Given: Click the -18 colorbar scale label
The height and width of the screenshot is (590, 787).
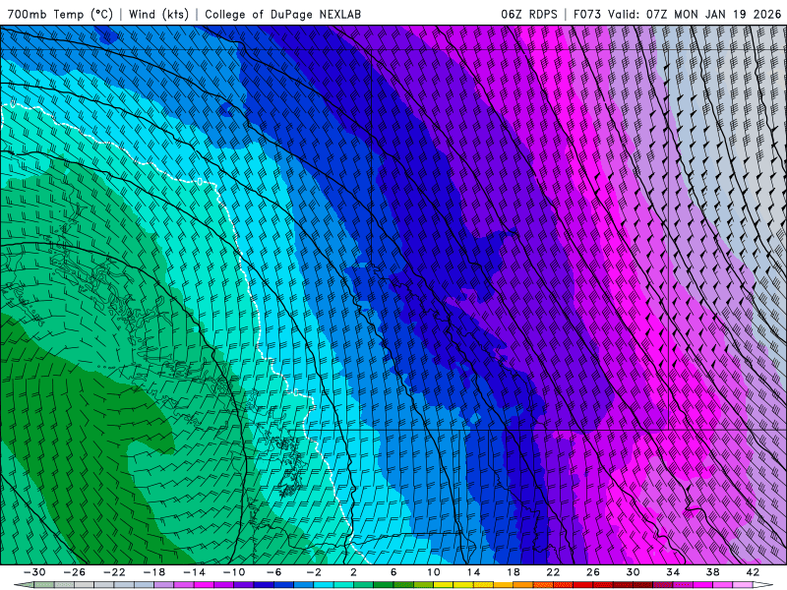Looking at the screenshot, I should (x=154, y=572).
